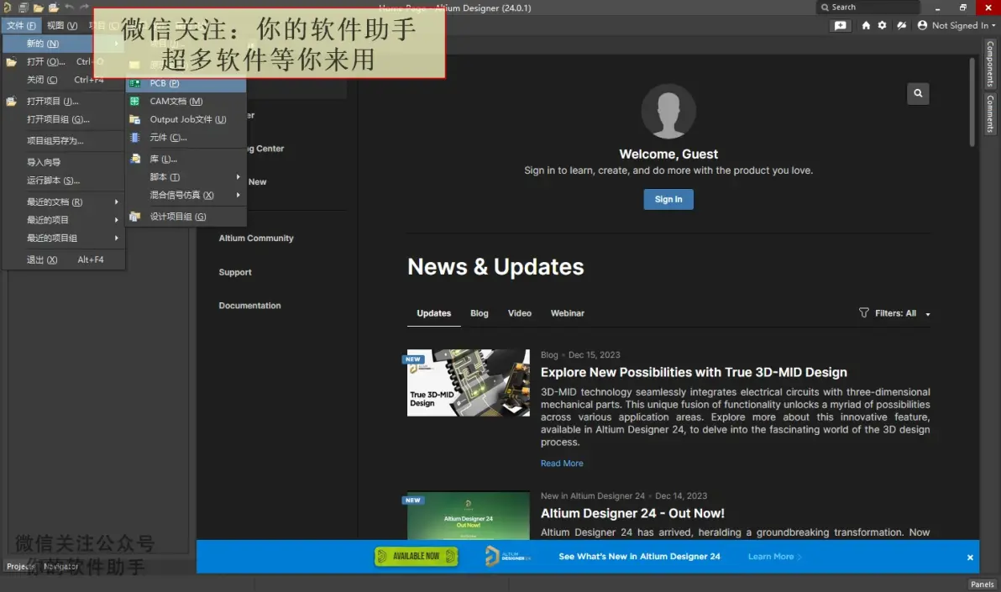Choose 运行脚本 (S) from the File menu

(x=63, y=180)
